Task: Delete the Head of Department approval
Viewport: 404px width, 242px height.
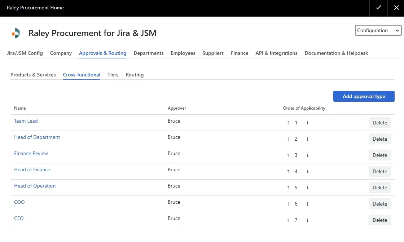Action: click(x=380, y=139)
